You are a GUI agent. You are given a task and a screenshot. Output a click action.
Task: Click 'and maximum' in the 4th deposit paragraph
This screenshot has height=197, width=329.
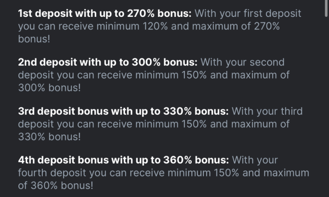277,173
